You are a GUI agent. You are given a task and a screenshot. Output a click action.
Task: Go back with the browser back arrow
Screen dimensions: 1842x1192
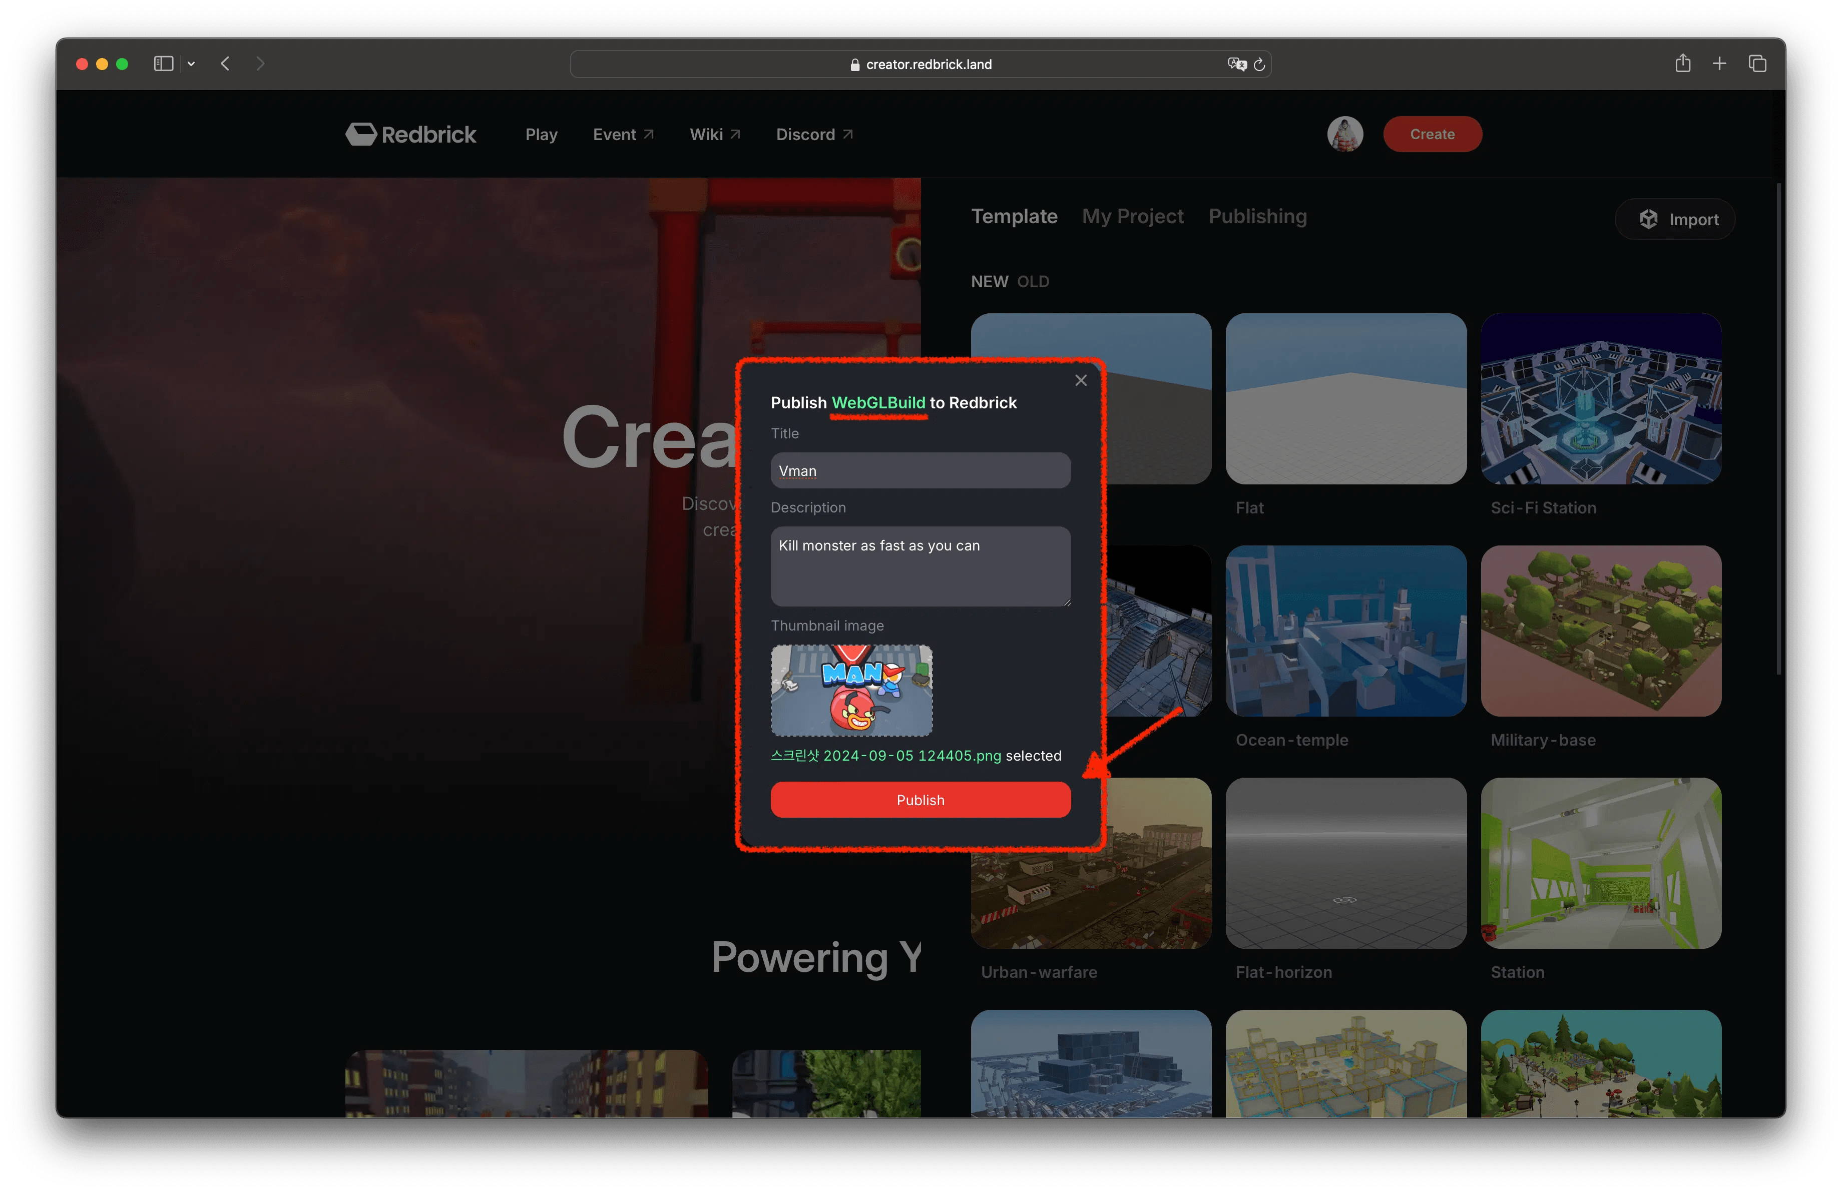pos(225,64)
